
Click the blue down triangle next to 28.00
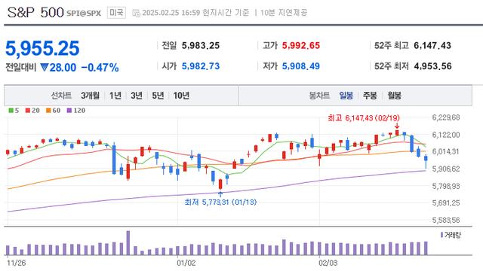tap(44, 67)
